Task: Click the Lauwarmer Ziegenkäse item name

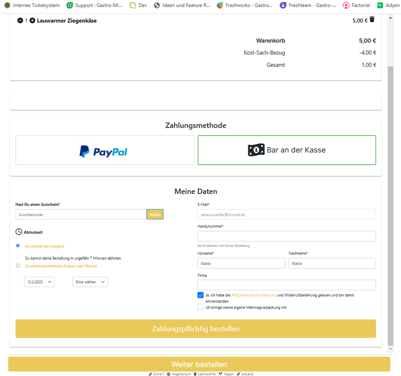Action: pyautogui.click(x=67, y=21)
